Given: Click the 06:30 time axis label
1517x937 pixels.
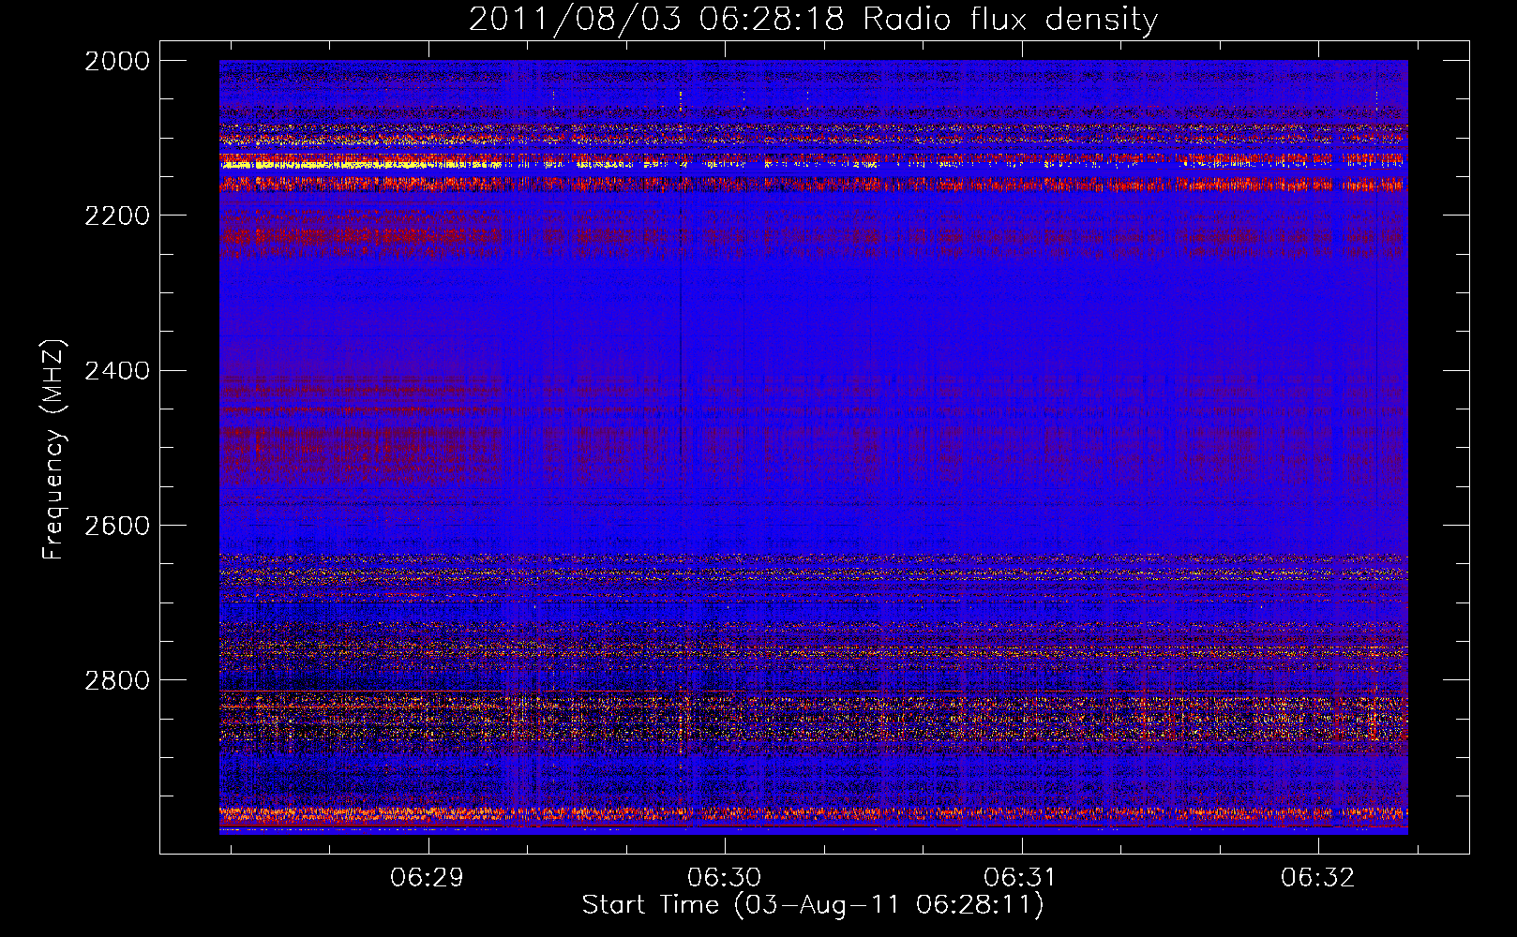Looking at the screenshot, I should [725, 878].
